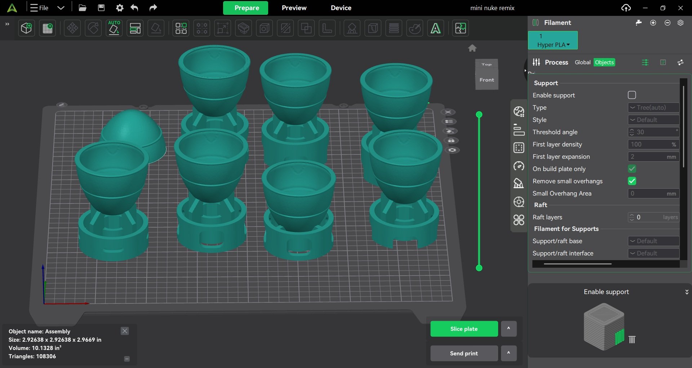Click the Home view icon in viewport
This screenshot has width=692, height=368.
[x=472, y=48]
